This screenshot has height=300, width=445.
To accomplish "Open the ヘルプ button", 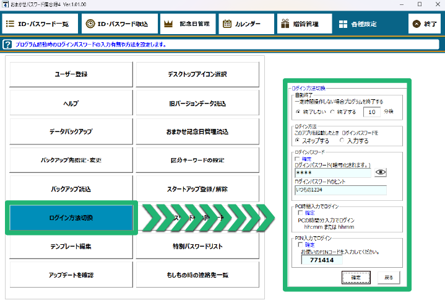I will click(x=71, y=103).
